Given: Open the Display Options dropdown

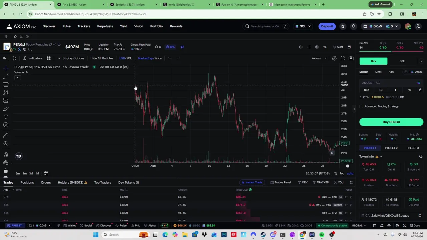Looking at the screenshot, I should pos(71,58).
